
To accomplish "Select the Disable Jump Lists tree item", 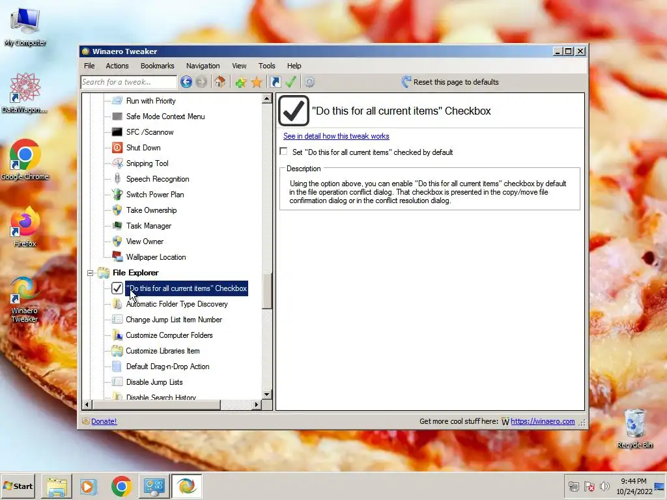I will coord(154,382).
